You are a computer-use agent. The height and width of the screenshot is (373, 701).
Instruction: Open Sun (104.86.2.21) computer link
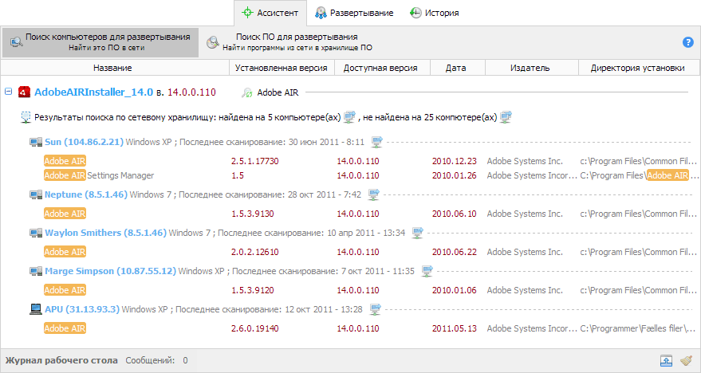tap(84, 143)
